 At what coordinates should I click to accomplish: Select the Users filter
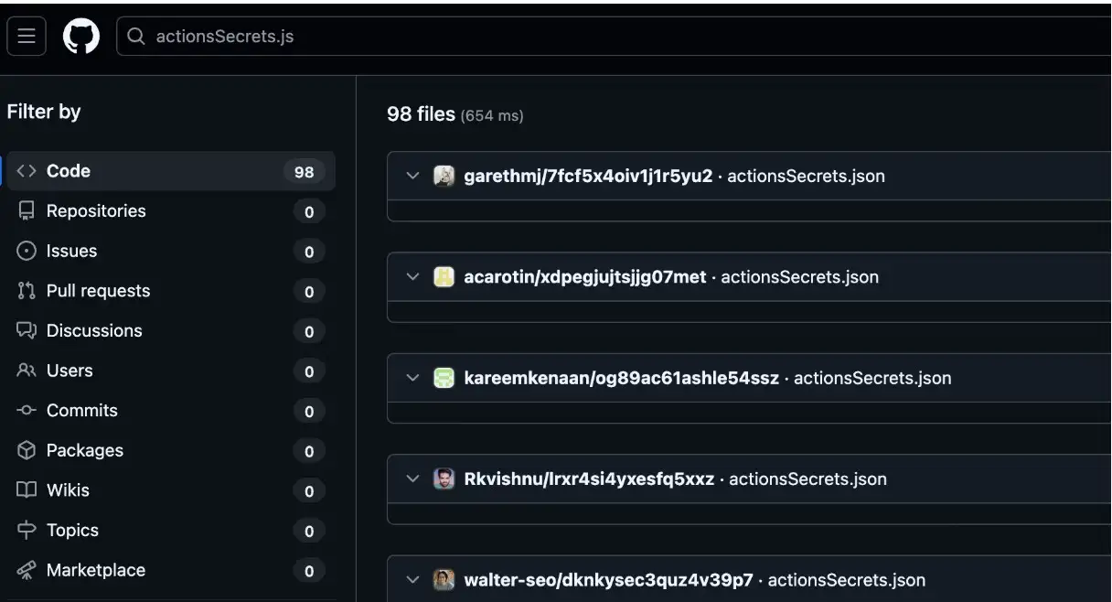[x=69, y=371]
